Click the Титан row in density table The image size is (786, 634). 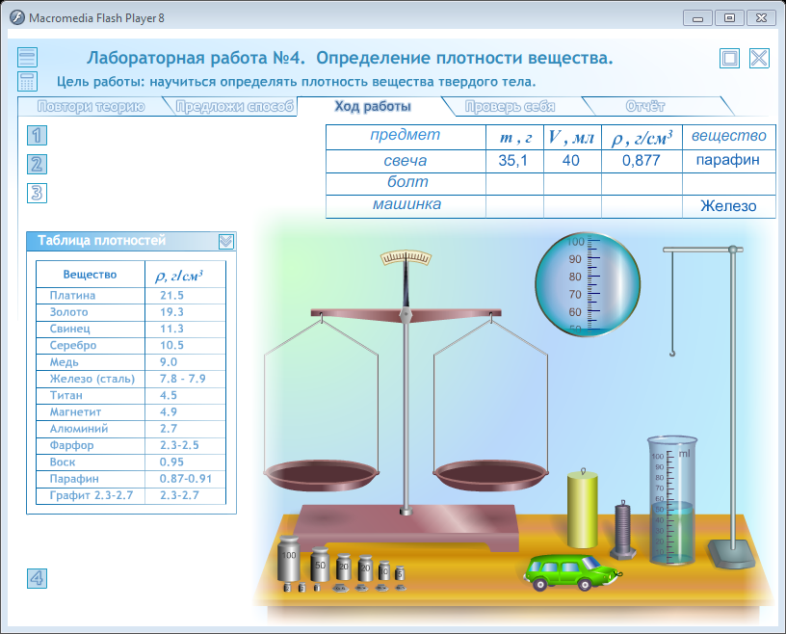click(131, 395)
